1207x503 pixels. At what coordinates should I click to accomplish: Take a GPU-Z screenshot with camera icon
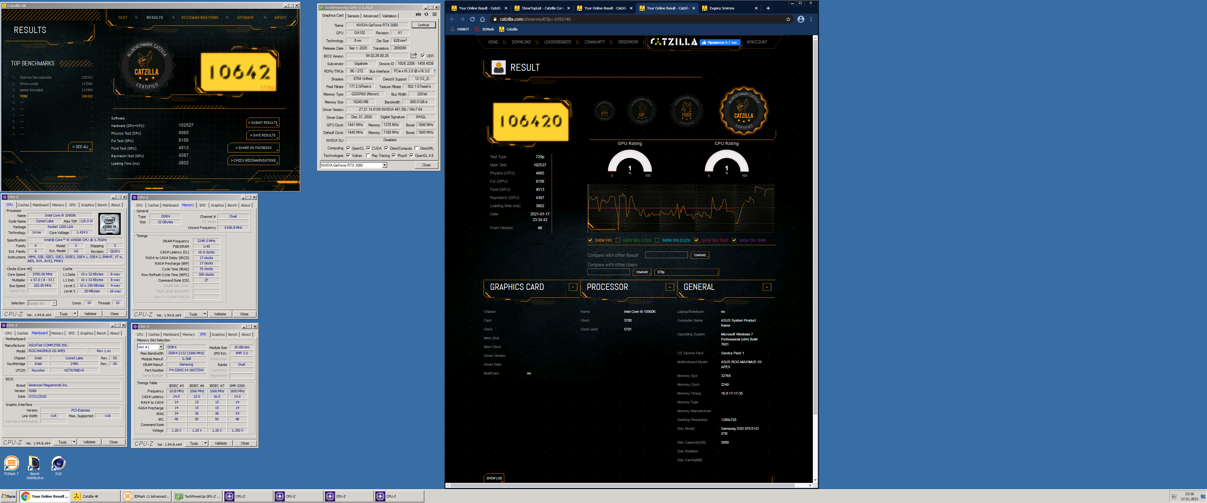pos(418,14)
